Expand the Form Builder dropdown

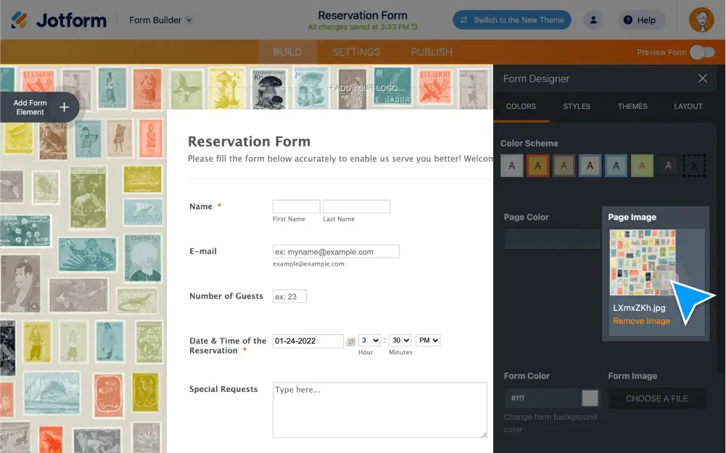(x=159, y=20)
